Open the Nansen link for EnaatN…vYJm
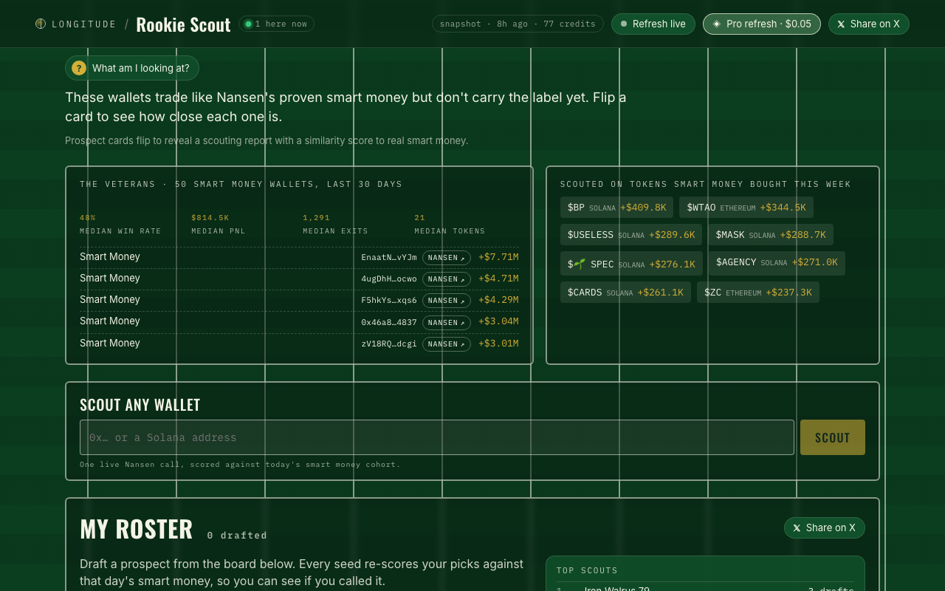The height and width of the screenshot is (591, 945). pos(447,258)
